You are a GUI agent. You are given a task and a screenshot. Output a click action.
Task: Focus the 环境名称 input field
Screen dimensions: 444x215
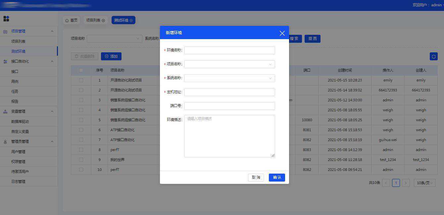(229, 50)
